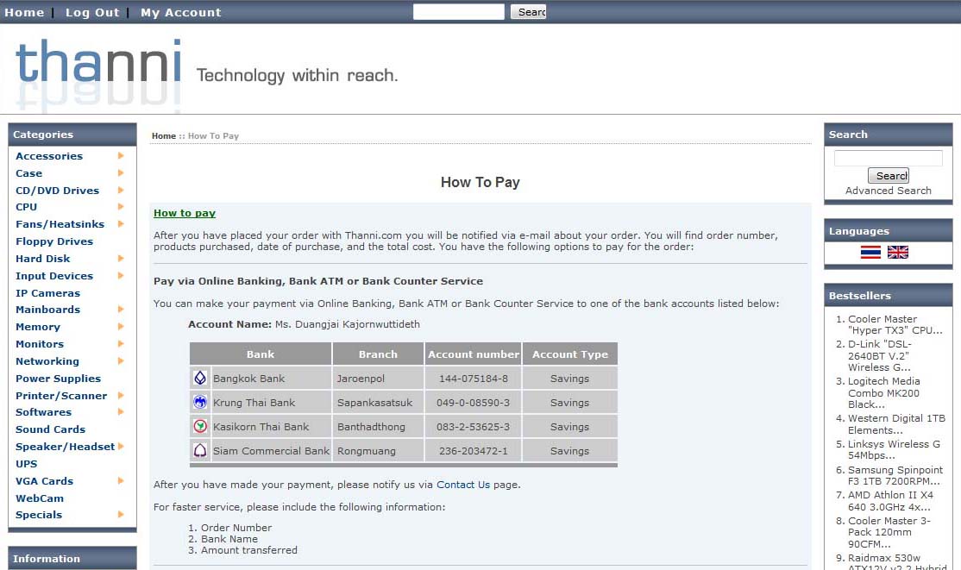The width and height of the screenshot is (961, 570).
Task: Expand the Input Devices category arrow
Action: 121,275
